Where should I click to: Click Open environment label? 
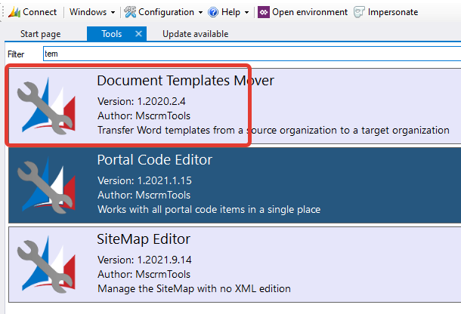[x=310, y=12]
